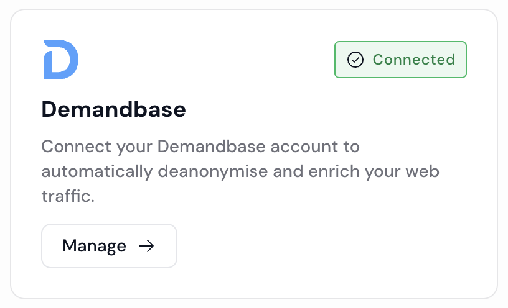Click the word automatically in the description

(97, 171)
